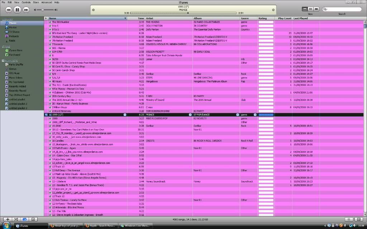Click the Genius button at bottom right
Screen dimensions: 367x229
click(349, 219)
